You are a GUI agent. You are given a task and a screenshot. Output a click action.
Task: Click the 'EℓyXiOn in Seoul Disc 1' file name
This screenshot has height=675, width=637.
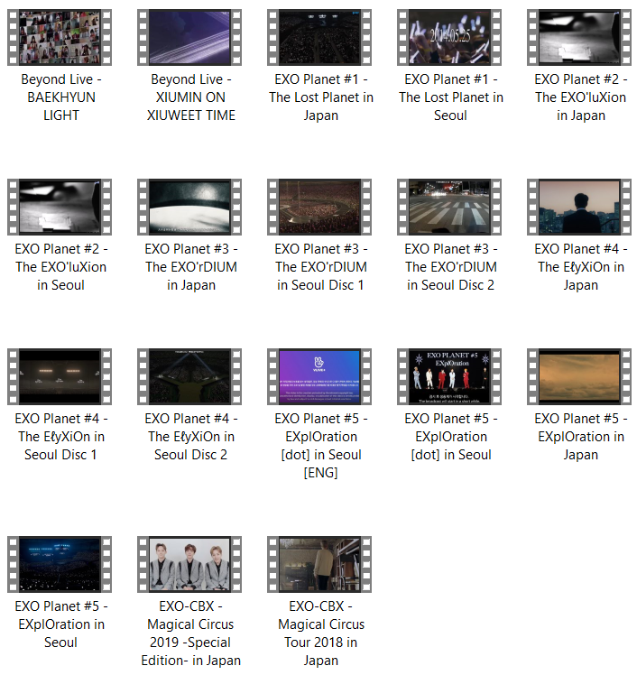click(x=61, y=437)
